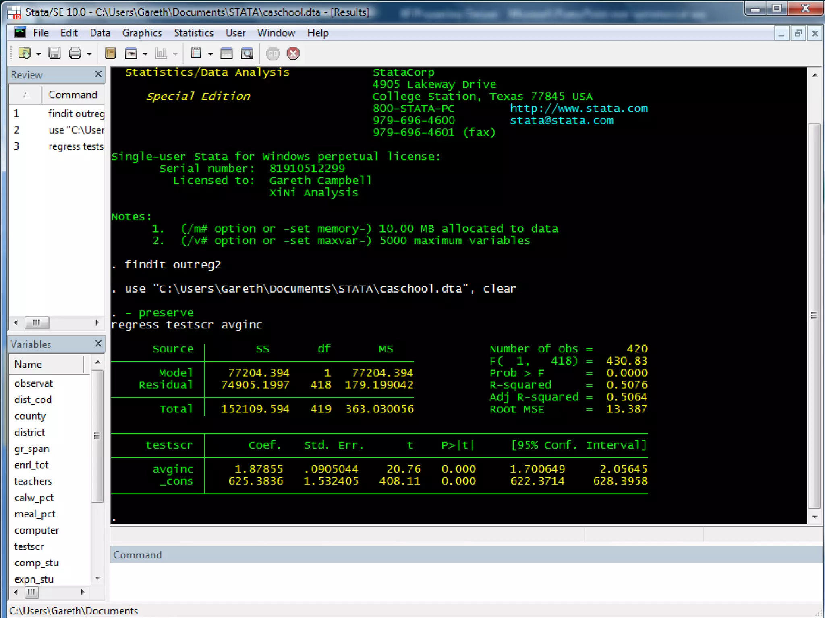Start a log with the book icon

tap(110, 53)
